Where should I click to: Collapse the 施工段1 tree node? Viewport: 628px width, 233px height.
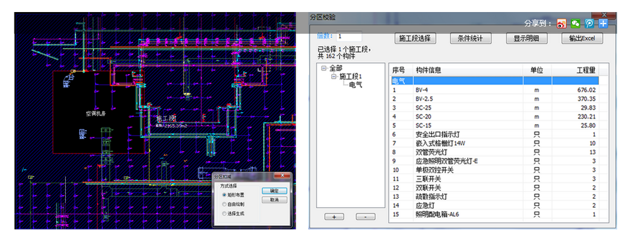pyautogui.click(x=334, y=76)
